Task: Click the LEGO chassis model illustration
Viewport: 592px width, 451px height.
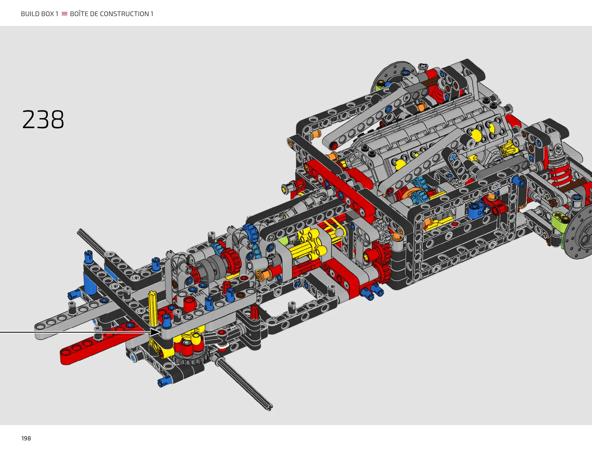Action: [313, 234]
